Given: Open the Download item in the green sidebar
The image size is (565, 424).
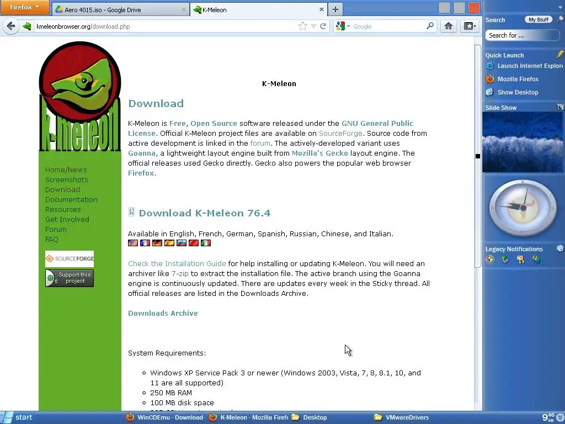Looking at the screenshot, I should [62, 190].
